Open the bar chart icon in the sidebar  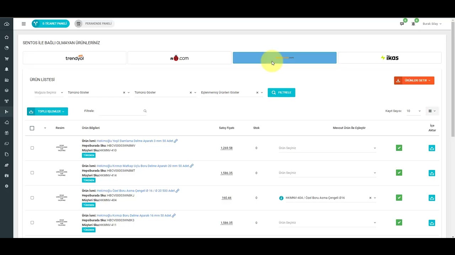(x=6, y=80)
